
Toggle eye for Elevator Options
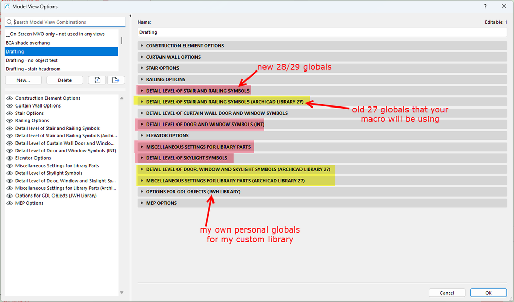[x=9, y=158]
